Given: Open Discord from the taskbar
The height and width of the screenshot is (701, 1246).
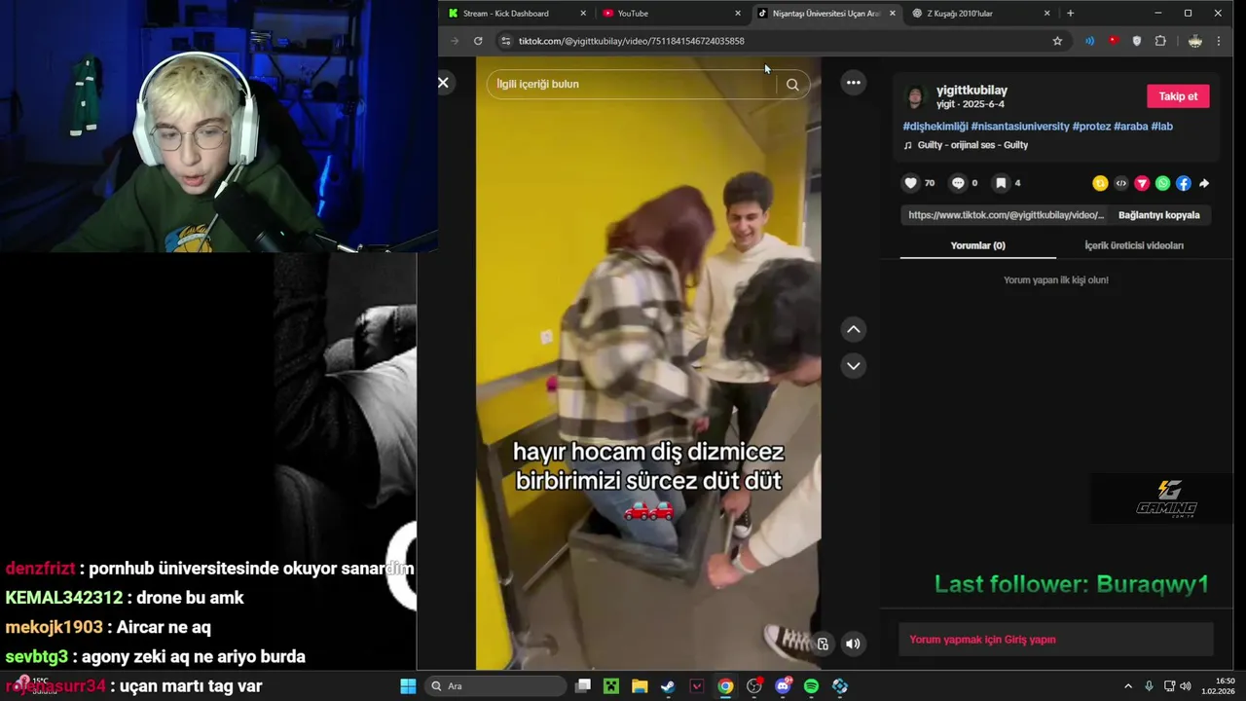Looking at the screenshot, I should pos(783,686).
